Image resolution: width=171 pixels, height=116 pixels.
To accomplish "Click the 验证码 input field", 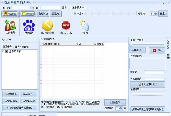I will point(154,72).
